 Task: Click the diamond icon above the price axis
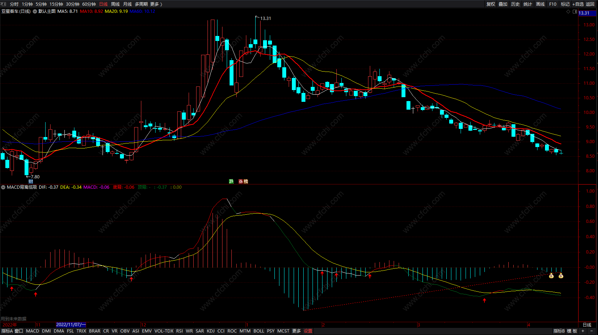tap(568, 12)
